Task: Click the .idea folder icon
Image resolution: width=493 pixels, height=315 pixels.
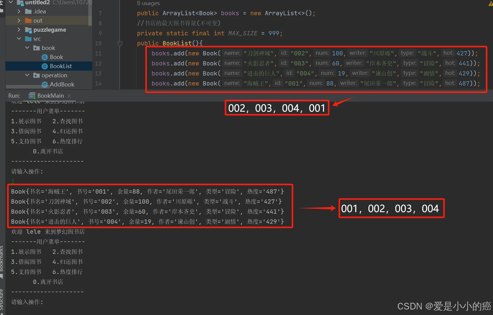Action: click(28, 11)
